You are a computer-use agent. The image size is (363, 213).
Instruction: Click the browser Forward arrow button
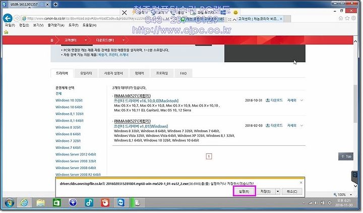coord(17,18)
